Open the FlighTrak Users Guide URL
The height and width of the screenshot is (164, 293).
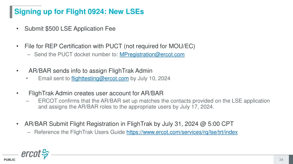182,132
